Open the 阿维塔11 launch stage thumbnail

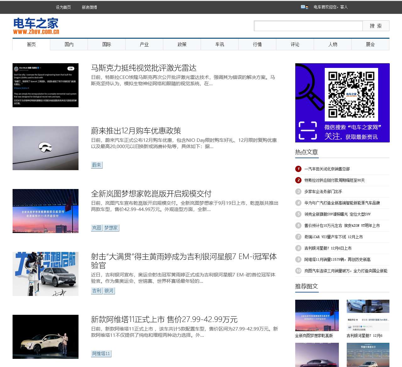[x=46, y=337]
